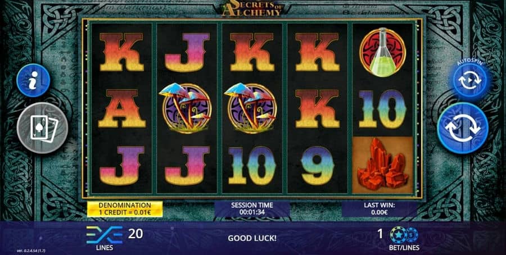Spin the reels with the large button
Image resolution: width=506 pixels, height=255 pixels.
(x=463, y=128)
